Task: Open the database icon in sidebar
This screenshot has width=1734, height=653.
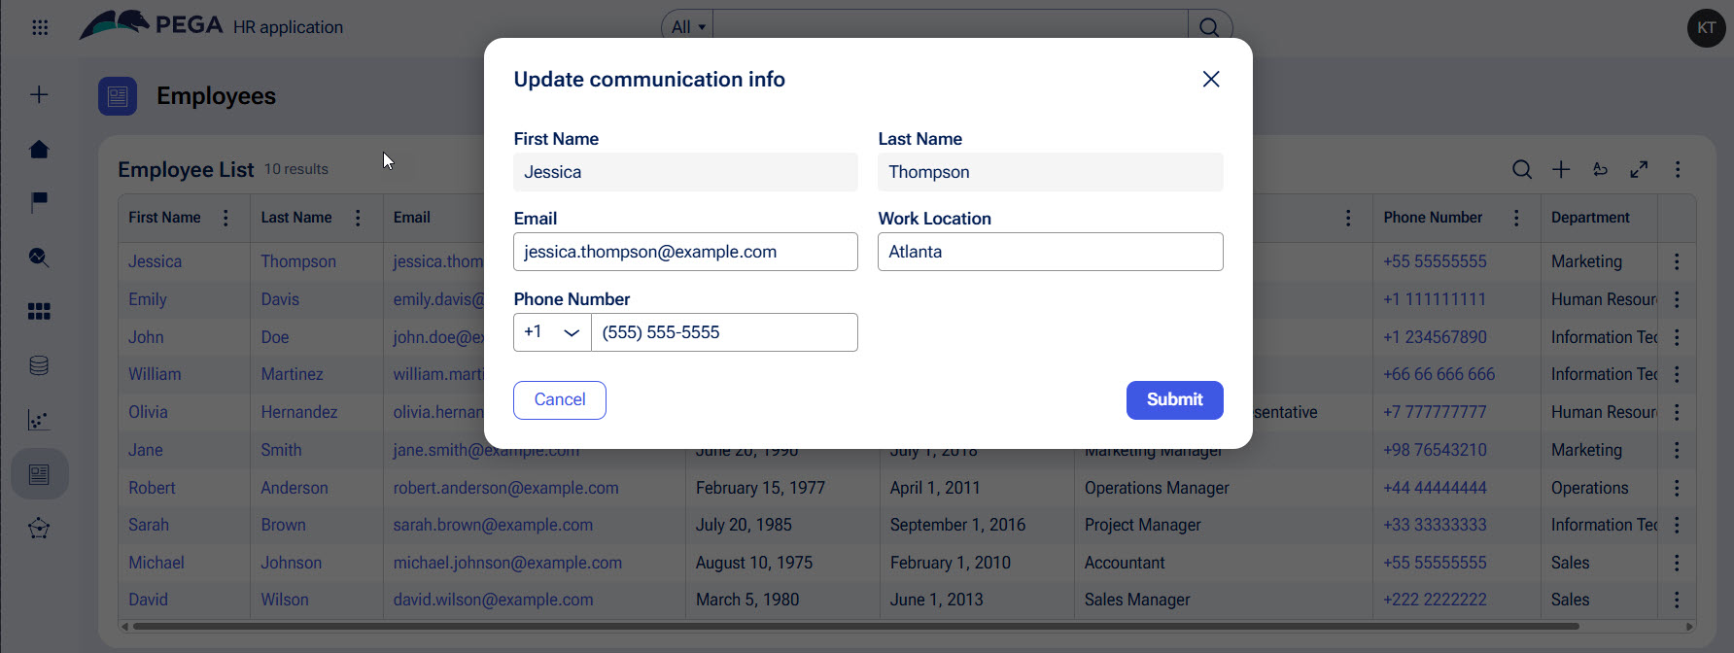Action: pyautogui.click(x=39, y=365)
